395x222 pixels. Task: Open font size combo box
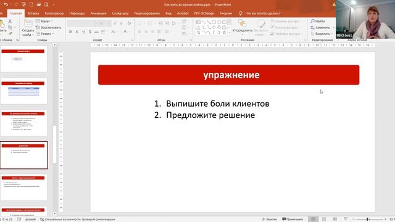pos(104,23)
